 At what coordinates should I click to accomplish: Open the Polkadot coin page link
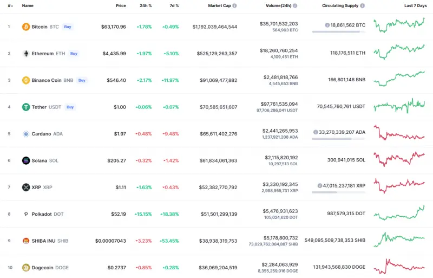[x=43, y=214]
